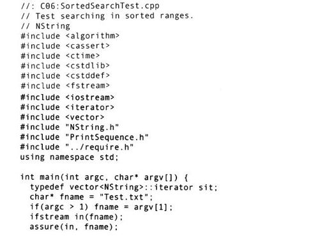
Task: Click the "PrintSequence.h" include text
Action: point(107,137)
